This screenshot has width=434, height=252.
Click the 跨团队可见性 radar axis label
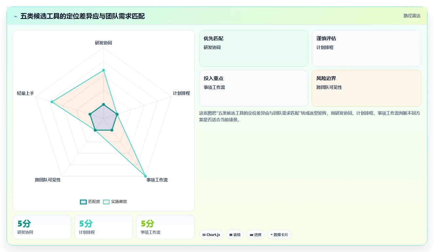48,180
